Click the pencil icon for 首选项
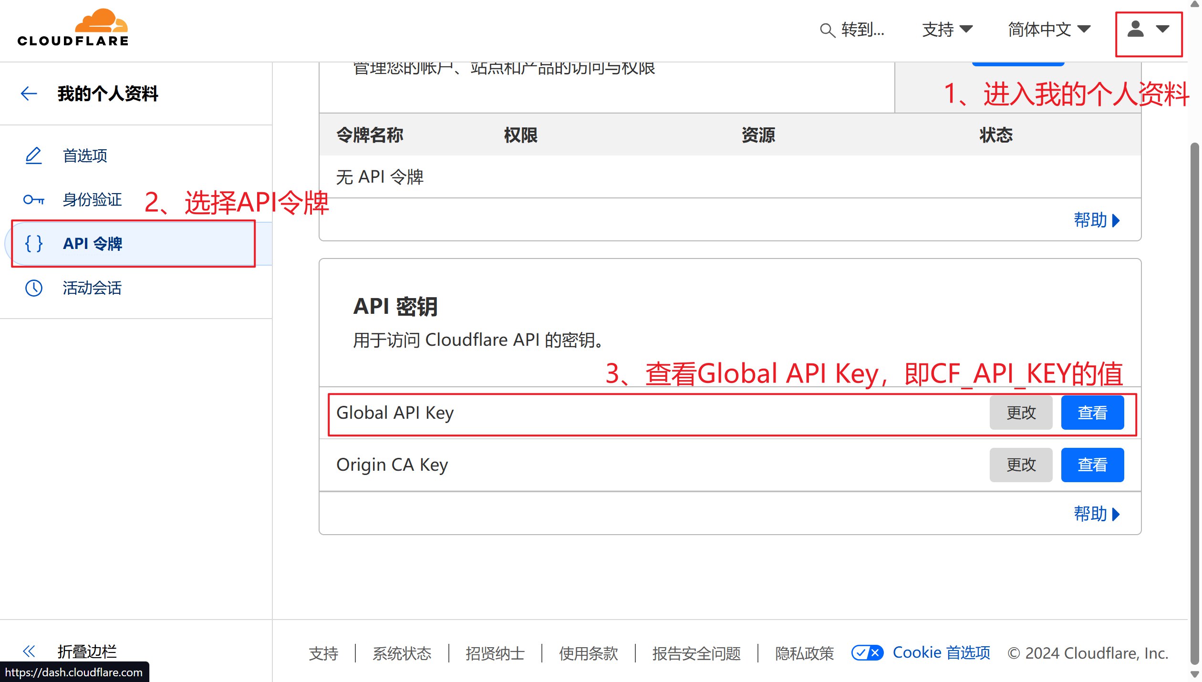The width and height of the screenshot is (1202, 682). (33, 155)
